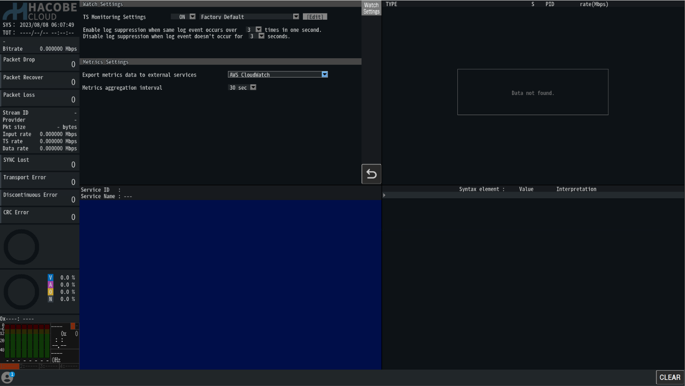Open the AWS CloudWatch export dropdown
This screenshot has height=386, width=685.
324,74
